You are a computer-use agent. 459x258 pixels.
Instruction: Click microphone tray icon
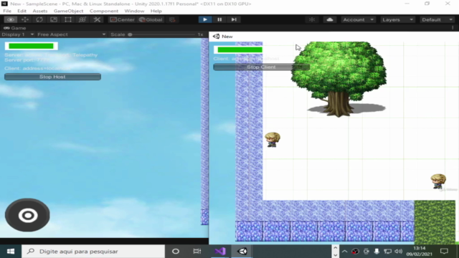click(377, 252)
